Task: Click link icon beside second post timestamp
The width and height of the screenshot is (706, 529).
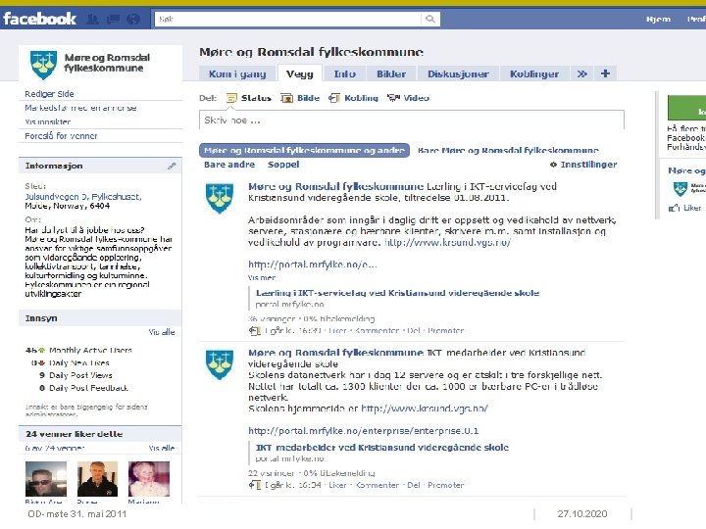Action: [x=255, y=485]
